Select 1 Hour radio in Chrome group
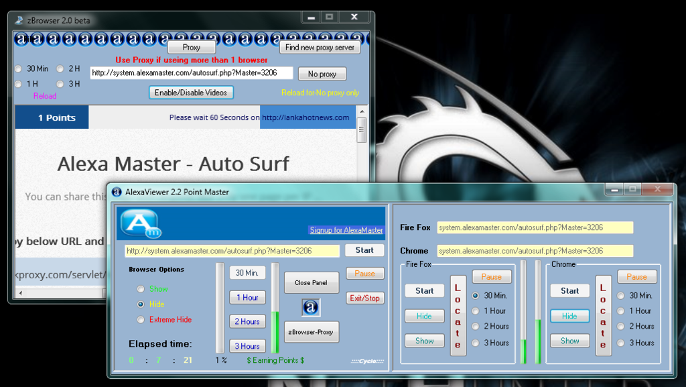This screenshot has height=387, width=686. [621, 311]
